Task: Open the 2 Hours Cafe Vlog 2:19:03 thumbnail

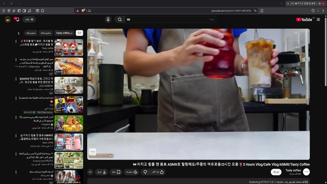Action: coord(69,142)
